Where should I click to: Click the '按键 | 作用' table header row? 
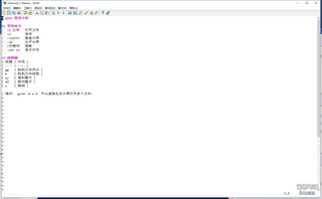[x=15, y=62]
